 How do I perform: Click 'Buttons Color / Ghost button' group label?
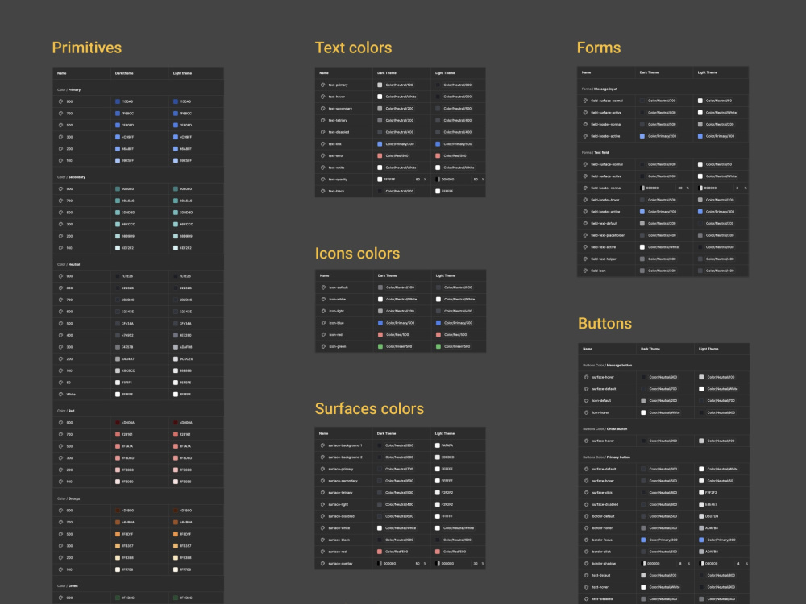(x=605, y=429)
